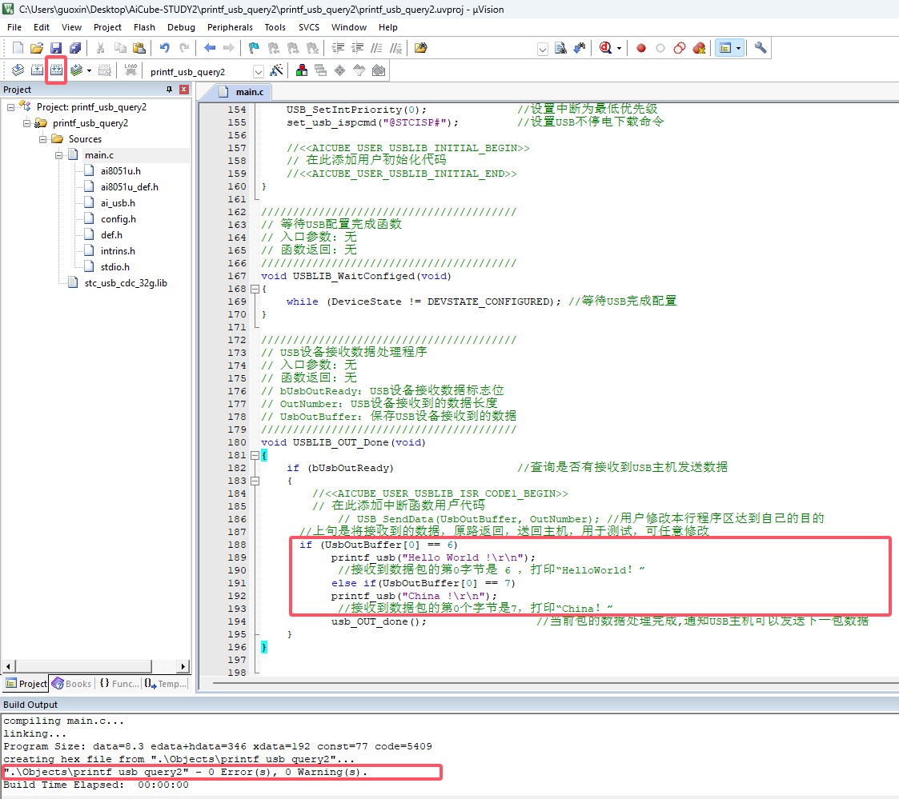This screenshot has height=799, width=899.
Task: Open Configuration with the wrench icon
Action: point(761,48)
